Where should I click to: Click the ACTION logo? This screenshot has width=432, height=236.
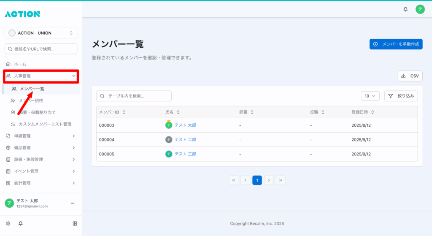tap(22, 14)
